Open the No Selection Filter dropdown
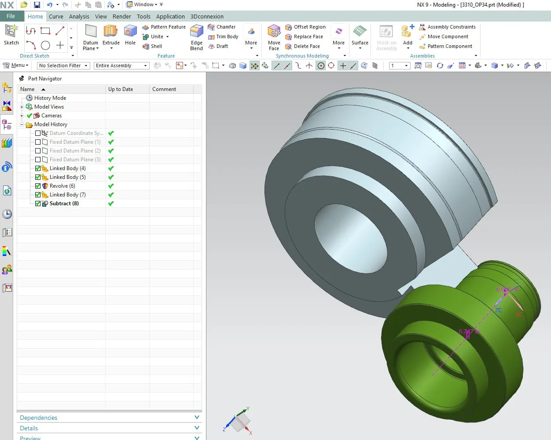Viewport: 551px width, 440px height. pos(63,65)
